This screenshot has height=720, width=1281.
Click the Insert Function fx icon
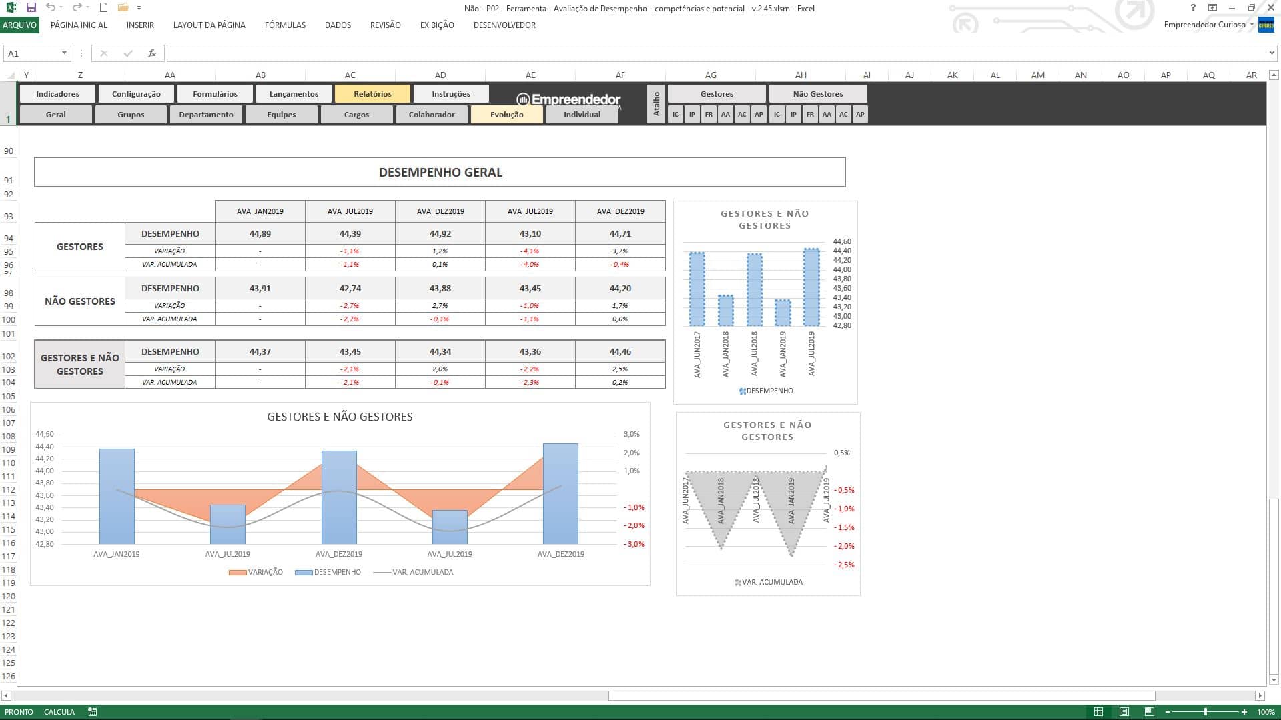click(152, 53)
